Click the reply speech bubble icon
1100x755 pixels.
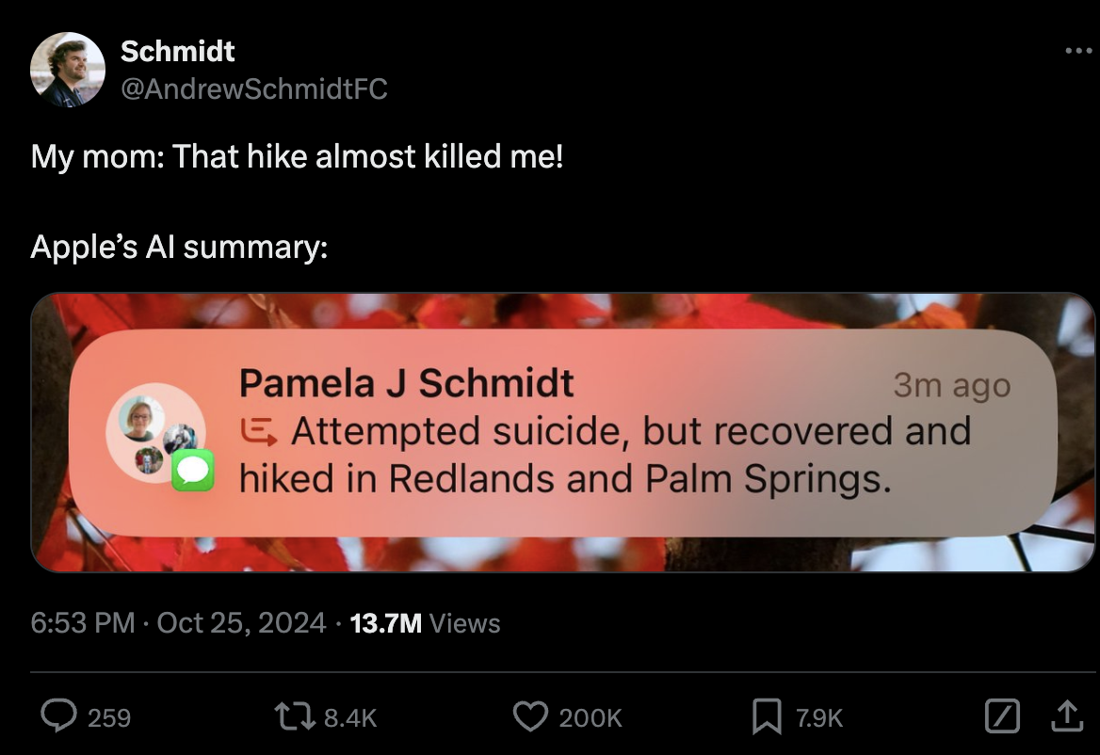pos(58,717)
